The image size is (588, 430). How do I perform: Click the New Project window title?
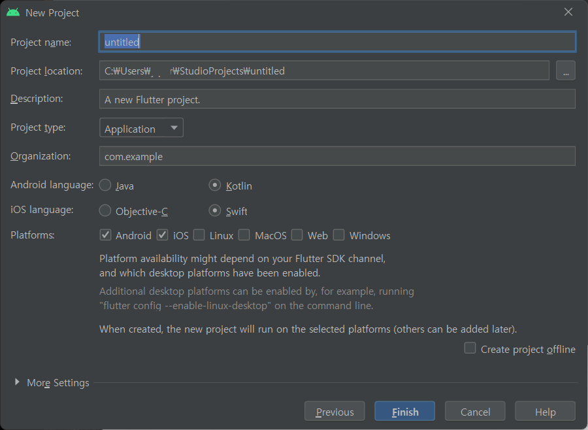(x=52, y=13)
